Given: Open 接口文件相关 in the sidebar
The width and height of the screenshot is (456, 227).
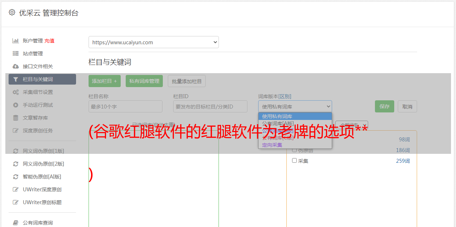Looking at the screenshot, I should tap(38, 66).
